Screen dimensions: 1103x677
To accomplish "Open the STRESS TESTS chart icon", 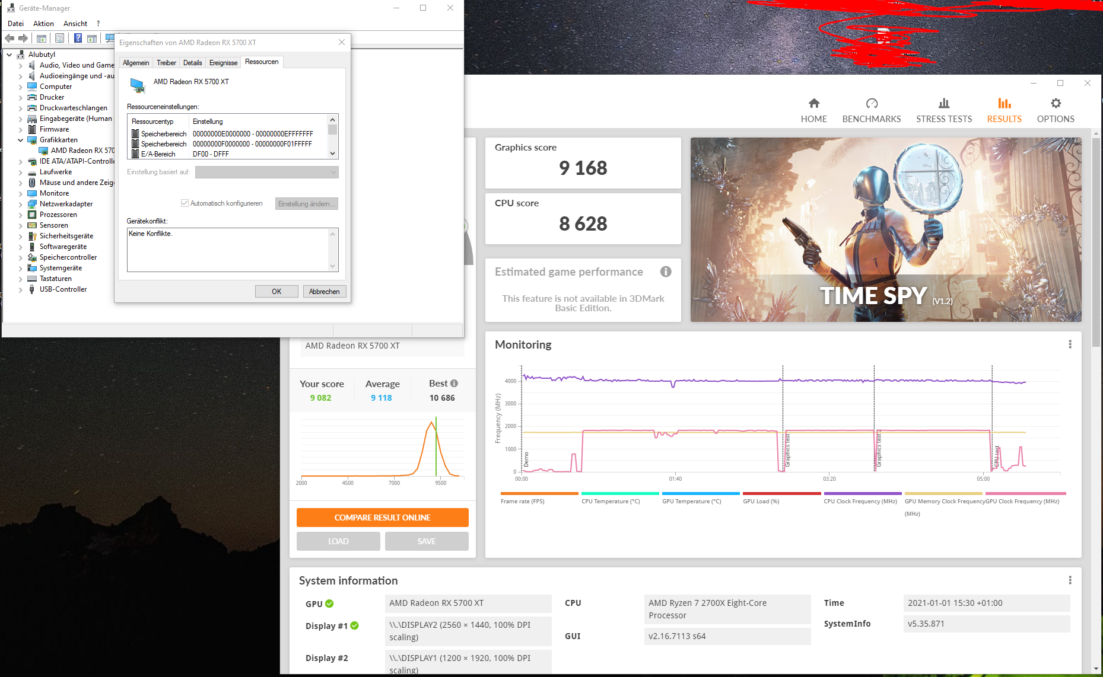I will click(943, 103).
